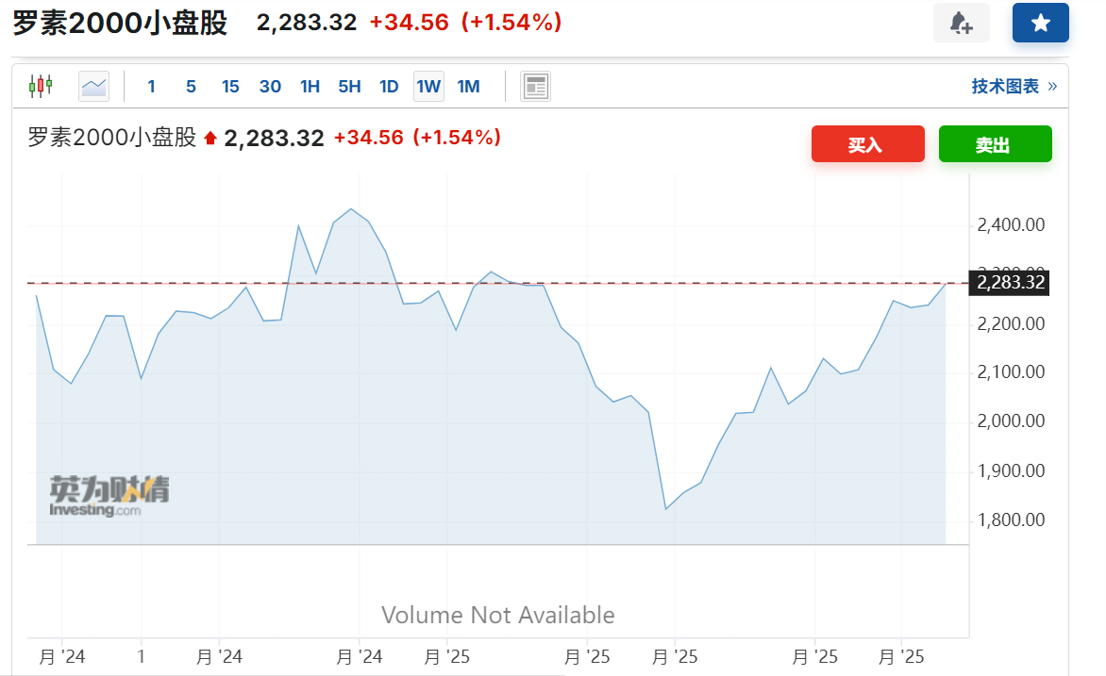Select the 5 minute interval
The image size is (1106, 676).
point(191,87)
